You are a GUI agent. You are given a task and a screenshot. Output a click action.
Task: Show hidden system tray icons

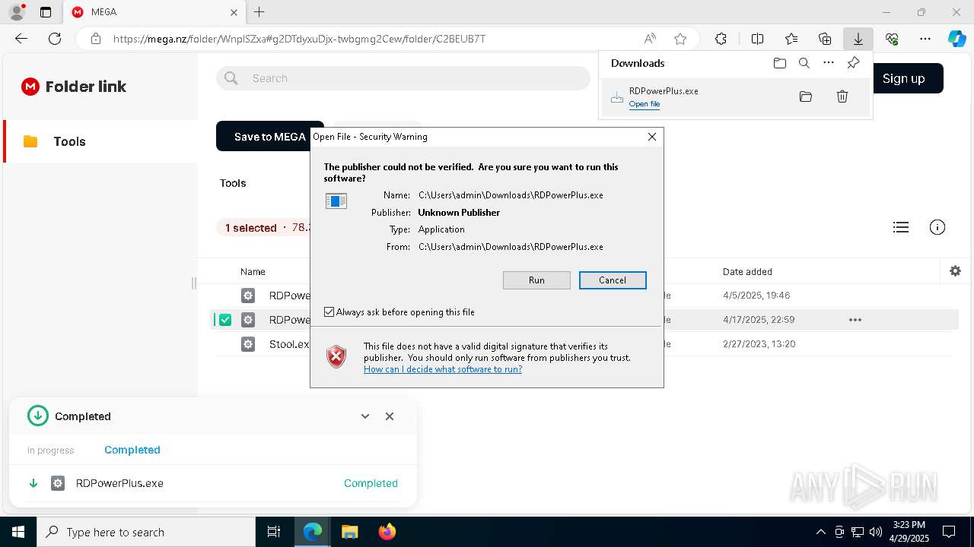820,532
